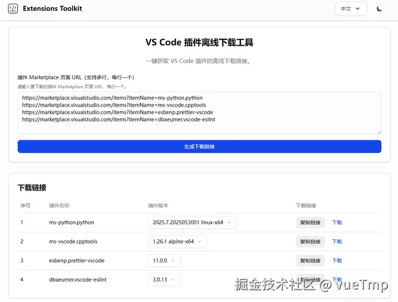Image resolution: width=398 pixels, height=302 pixels.
Task: Click the textarea resize handle corner
Action: tap(379, 132)
